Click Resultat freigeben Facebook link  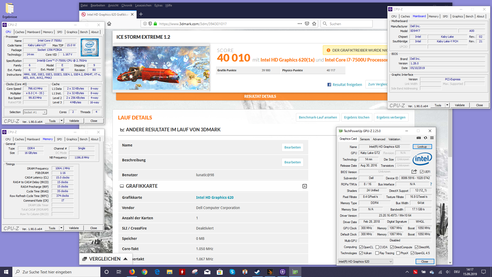[x=345, y=85]
